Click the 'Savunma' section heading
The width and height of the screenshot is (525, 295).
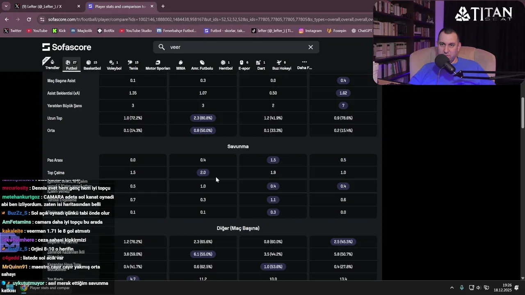pos(238,146)
